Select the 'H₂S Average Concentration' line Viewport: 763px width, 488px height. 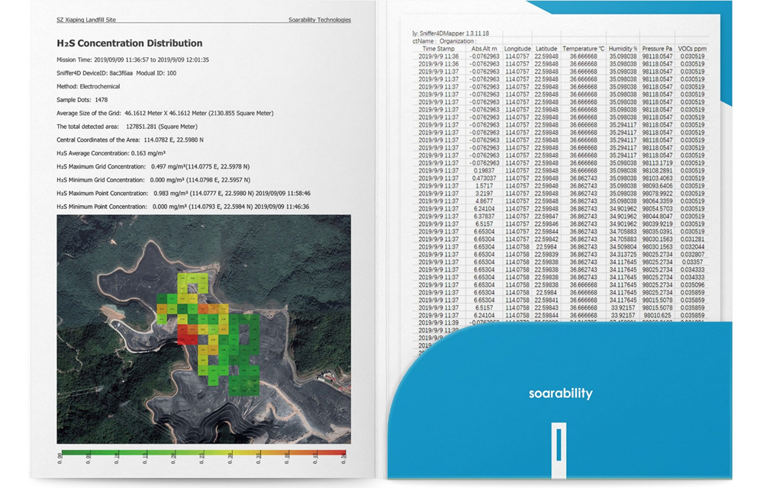tap(111, 153)
